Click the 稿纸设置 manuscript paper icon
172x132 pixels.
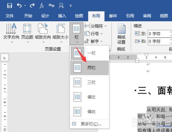pyautogui.click(x=121, y=34)
